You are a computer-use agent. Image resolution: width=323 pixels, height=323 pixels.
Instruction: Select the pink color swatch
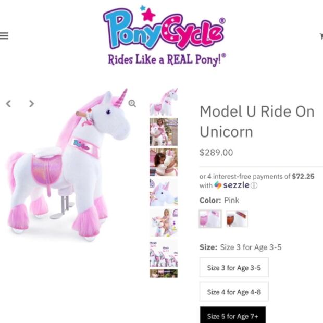tap(210, 219)
